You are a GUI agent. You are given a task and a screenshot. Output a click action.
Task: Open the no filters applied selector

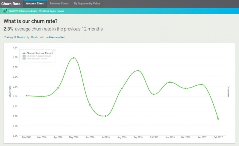pos(55,37)
